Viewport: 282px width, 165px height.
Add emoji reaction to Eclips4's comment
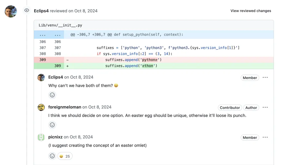[52, 95]
